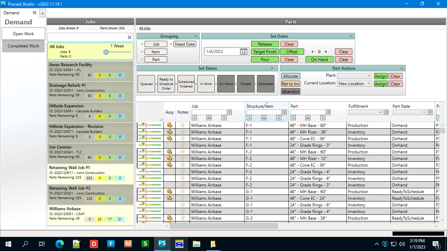
Task: Click the green Release button
Action: 265,44
